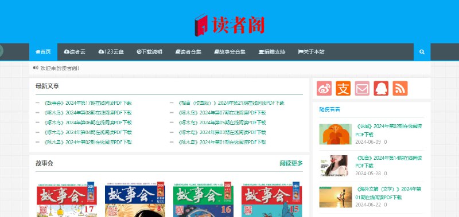This screenshot has height=217, width=459.
Task: Click the 随便看看 sidebar heading
Action: pyautogui.click(x=329, y=109)
